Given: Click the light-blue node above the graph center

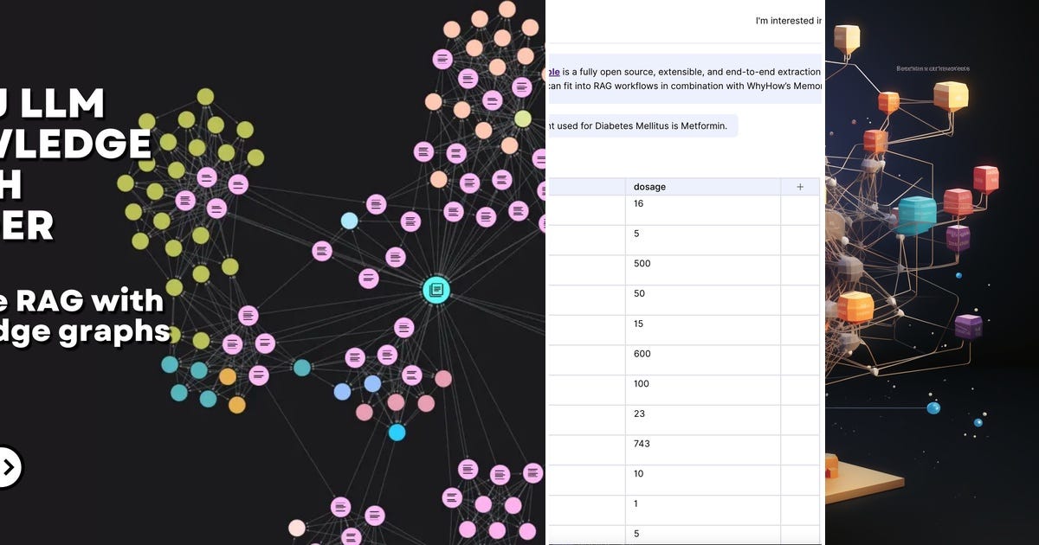Looking at the screenshot, I should (x=349, y=220).
